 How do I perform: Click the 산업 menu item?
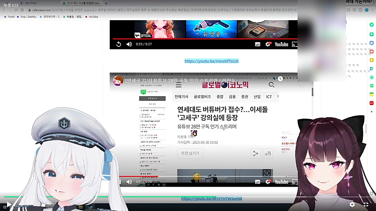[257, 97]
